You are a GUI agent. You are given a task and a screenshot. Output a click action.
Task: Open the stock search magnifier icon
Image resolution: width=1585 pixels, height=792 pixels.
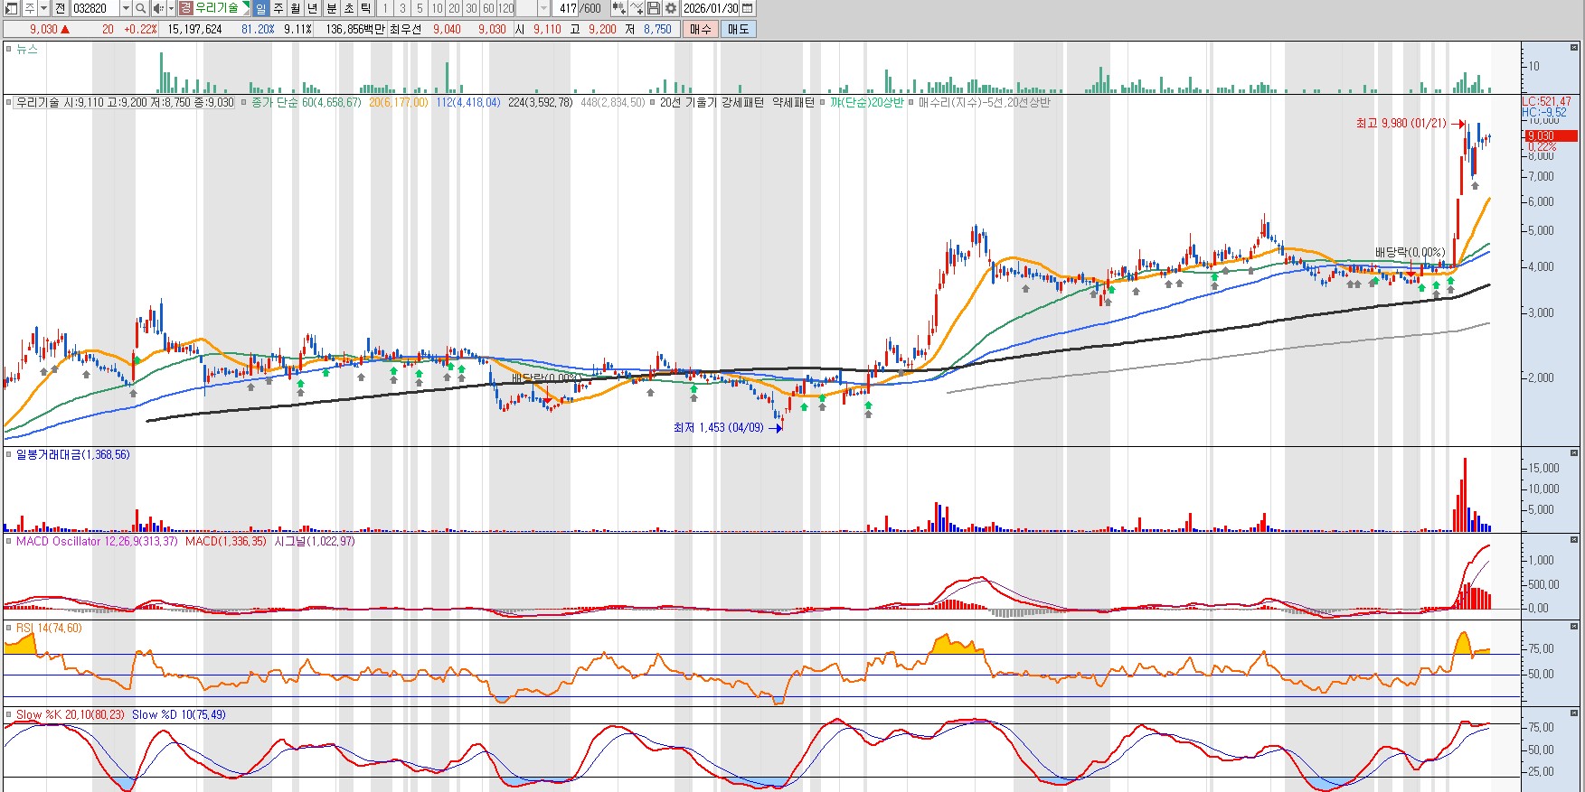[x=141, y=8]
